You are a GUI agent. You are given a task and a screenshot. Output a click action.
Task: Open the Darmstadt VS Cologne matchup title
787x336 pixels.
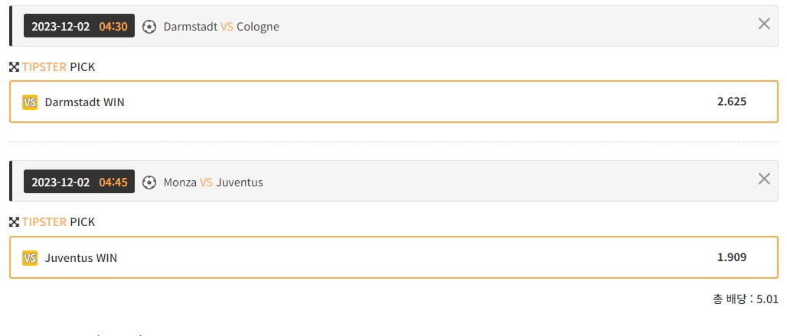click(x=221, y=27)
